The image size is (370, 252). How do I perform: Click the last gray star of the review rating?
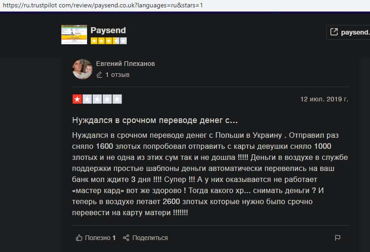click(117, 99)
